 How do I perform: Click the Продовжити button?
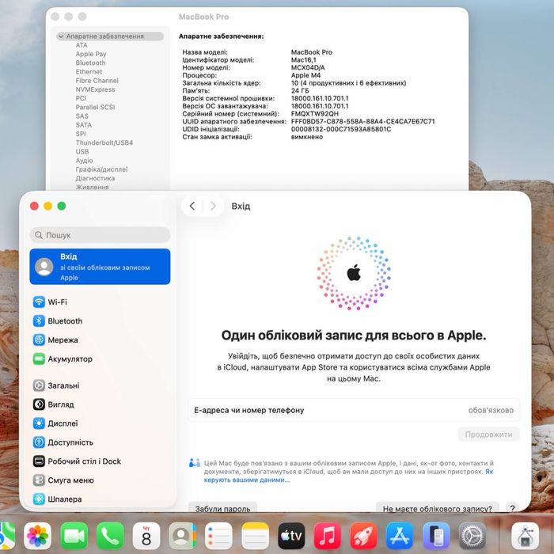(x=488, y=434)
